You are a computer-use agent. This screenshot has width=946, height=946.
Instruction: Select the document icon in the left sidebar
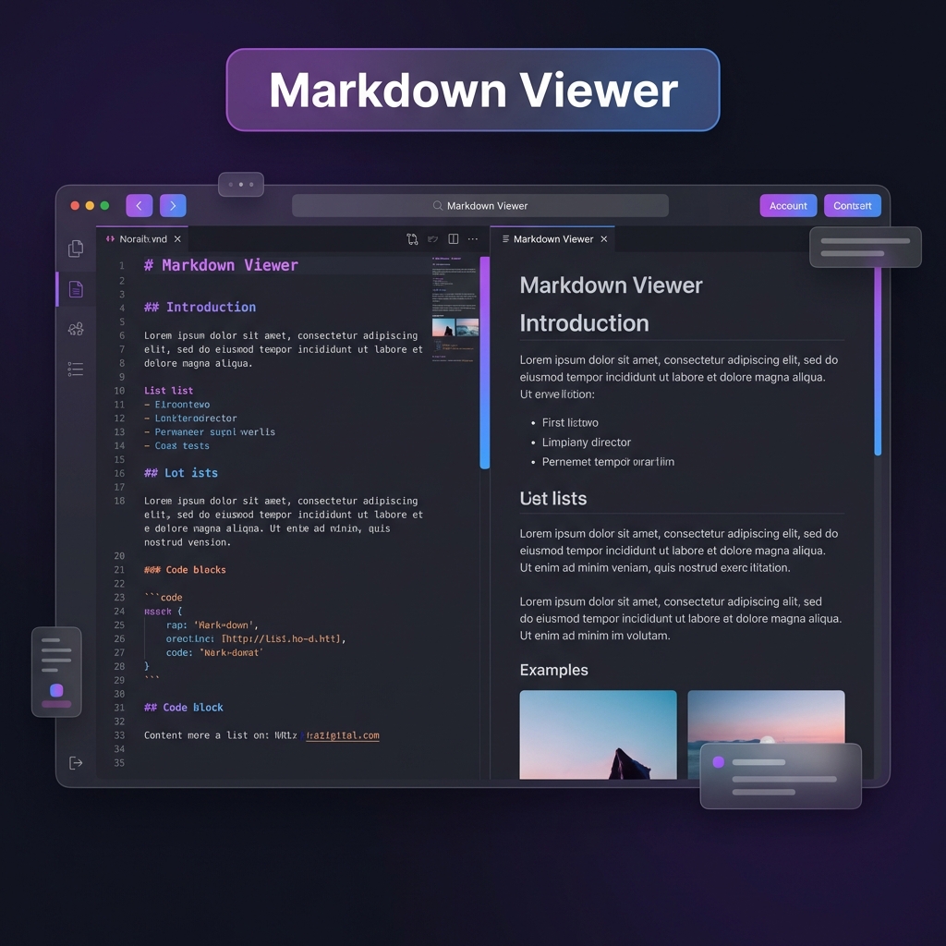76,288
